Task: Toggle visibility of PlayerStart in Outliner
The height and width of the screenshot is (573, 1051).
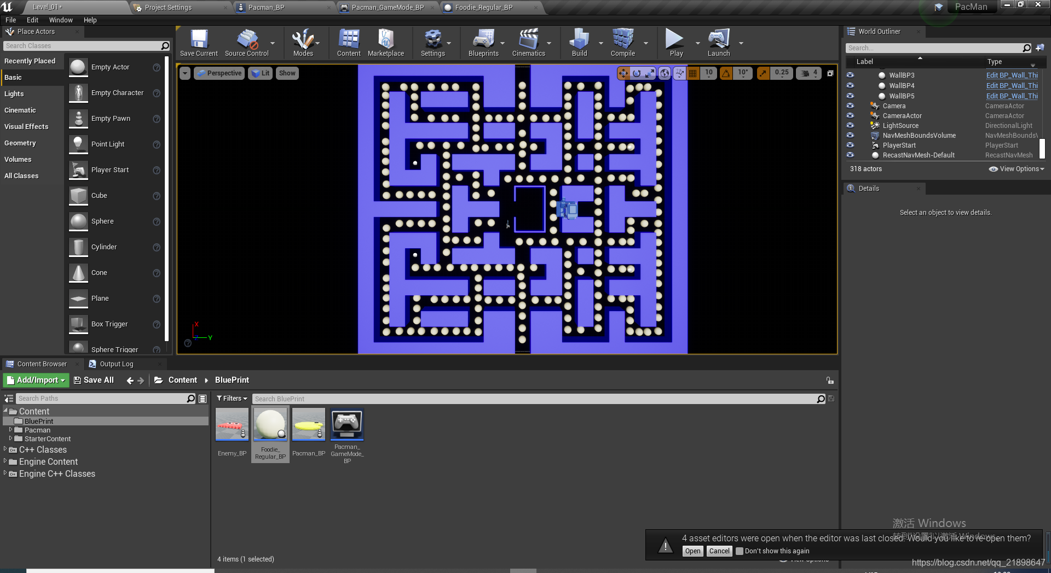Action: click(x=850, y=145)
